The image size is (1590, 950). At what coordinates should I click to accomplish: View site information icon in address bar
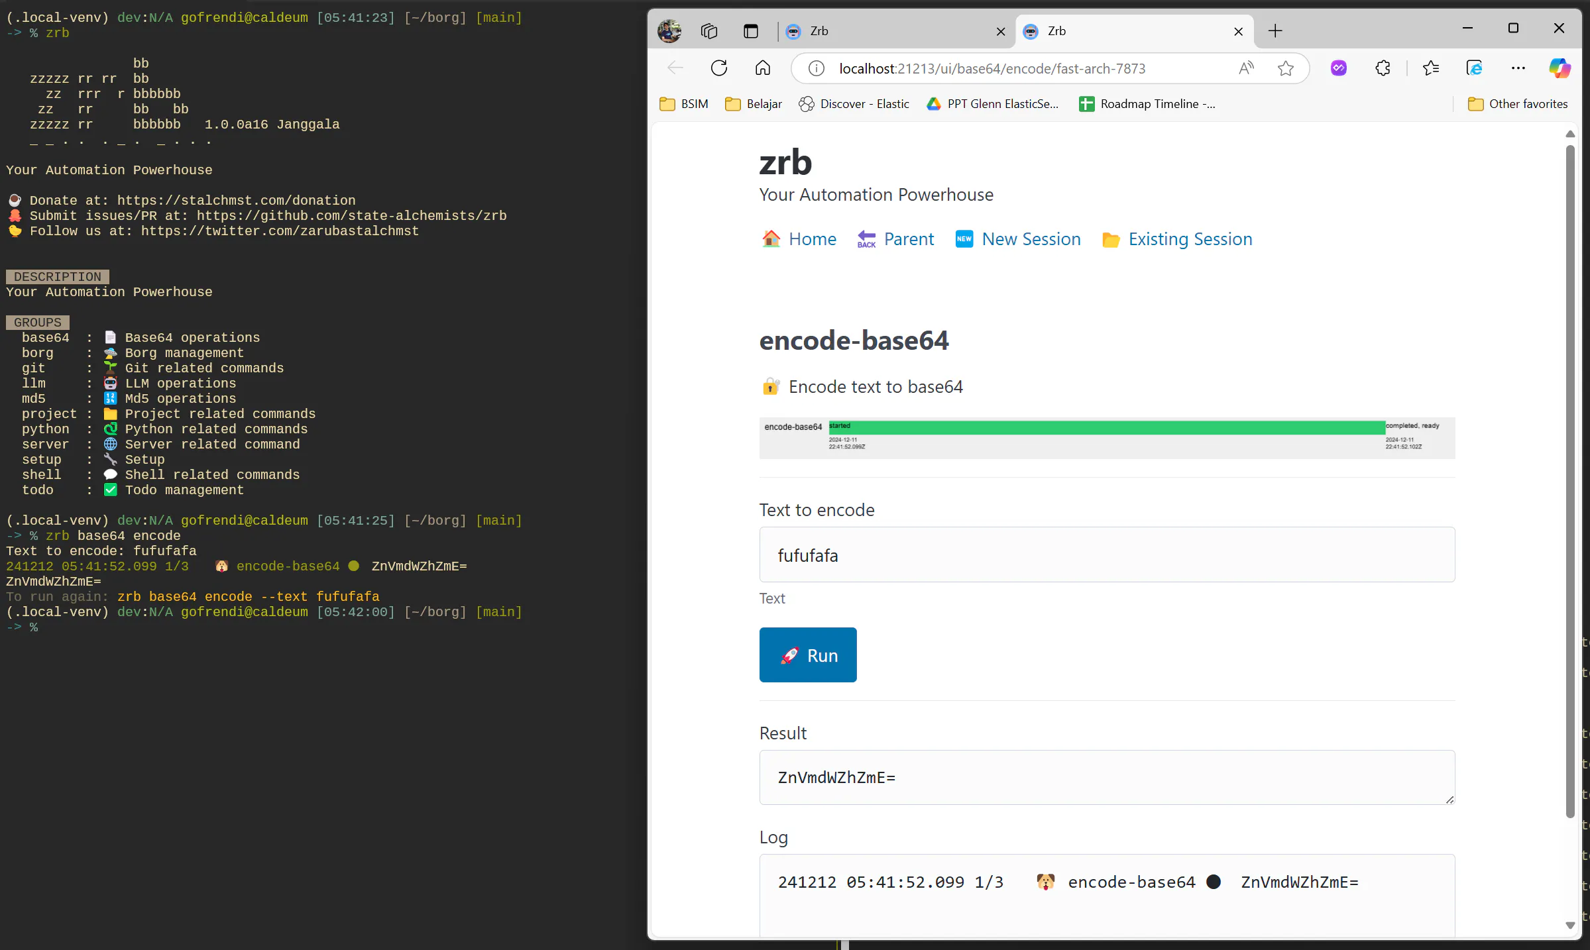(x=817, y=68)
